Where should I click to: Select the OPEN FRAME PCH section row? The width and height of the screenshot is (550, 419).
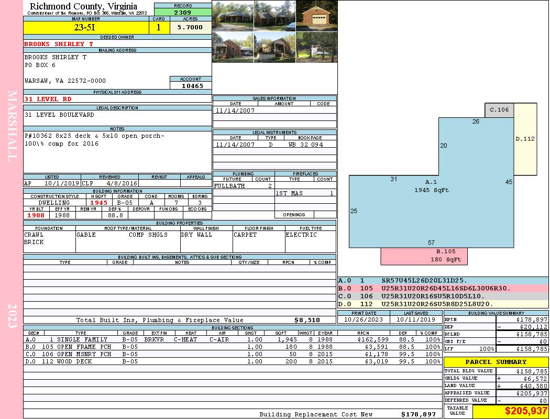pos(232,347)
